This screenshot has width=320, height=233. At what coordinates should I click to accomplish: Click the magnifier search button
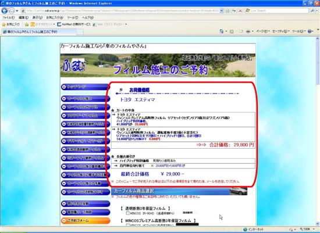pyautogui.click(x=312, y=10)
